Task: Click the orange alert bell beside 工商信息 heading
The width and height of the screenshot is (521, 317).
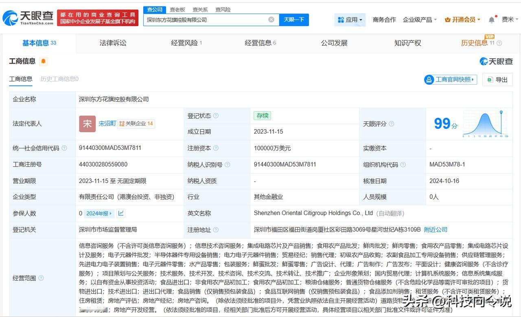Action: [x=44, y=61]
